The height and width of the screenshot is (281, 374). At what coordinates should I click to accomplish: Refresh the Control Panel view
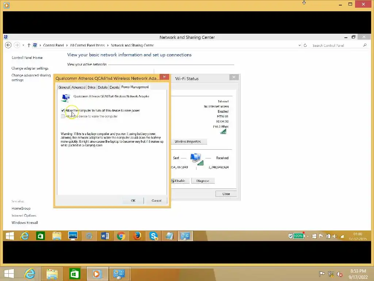305,45
